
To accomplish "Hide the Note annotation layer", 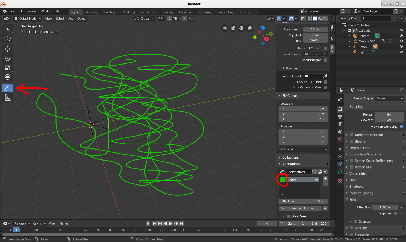I will coord(316,180).
